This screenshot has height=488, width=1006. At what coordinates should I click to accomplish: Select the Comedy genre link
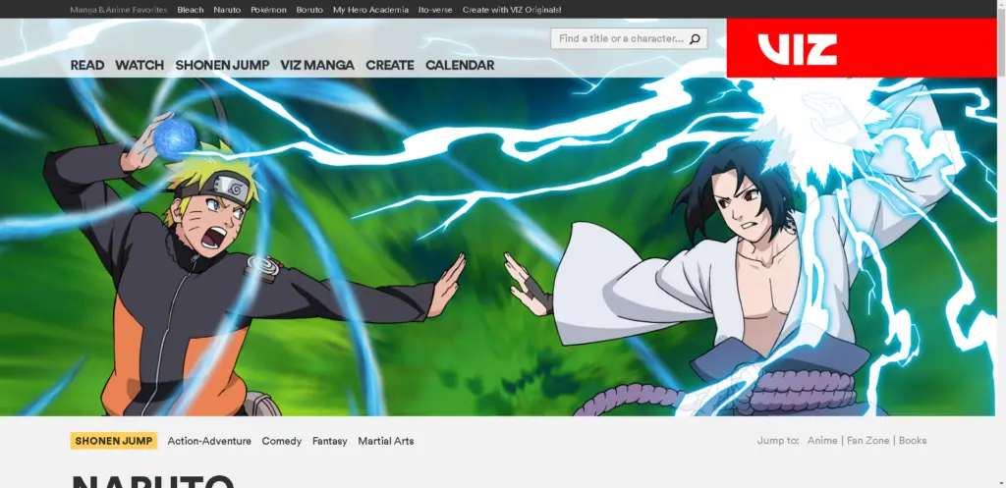click(282, 441)
